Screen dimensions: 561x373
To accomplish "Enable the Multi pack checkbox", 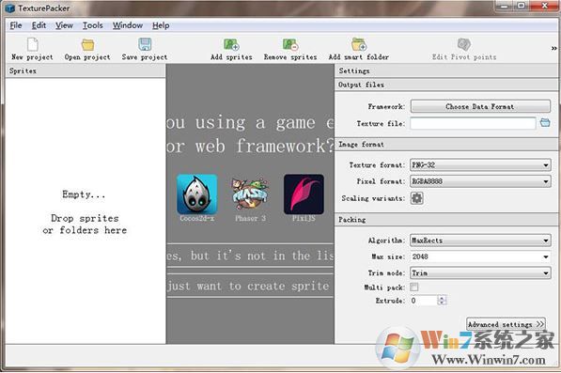I will tap(414, 287).
